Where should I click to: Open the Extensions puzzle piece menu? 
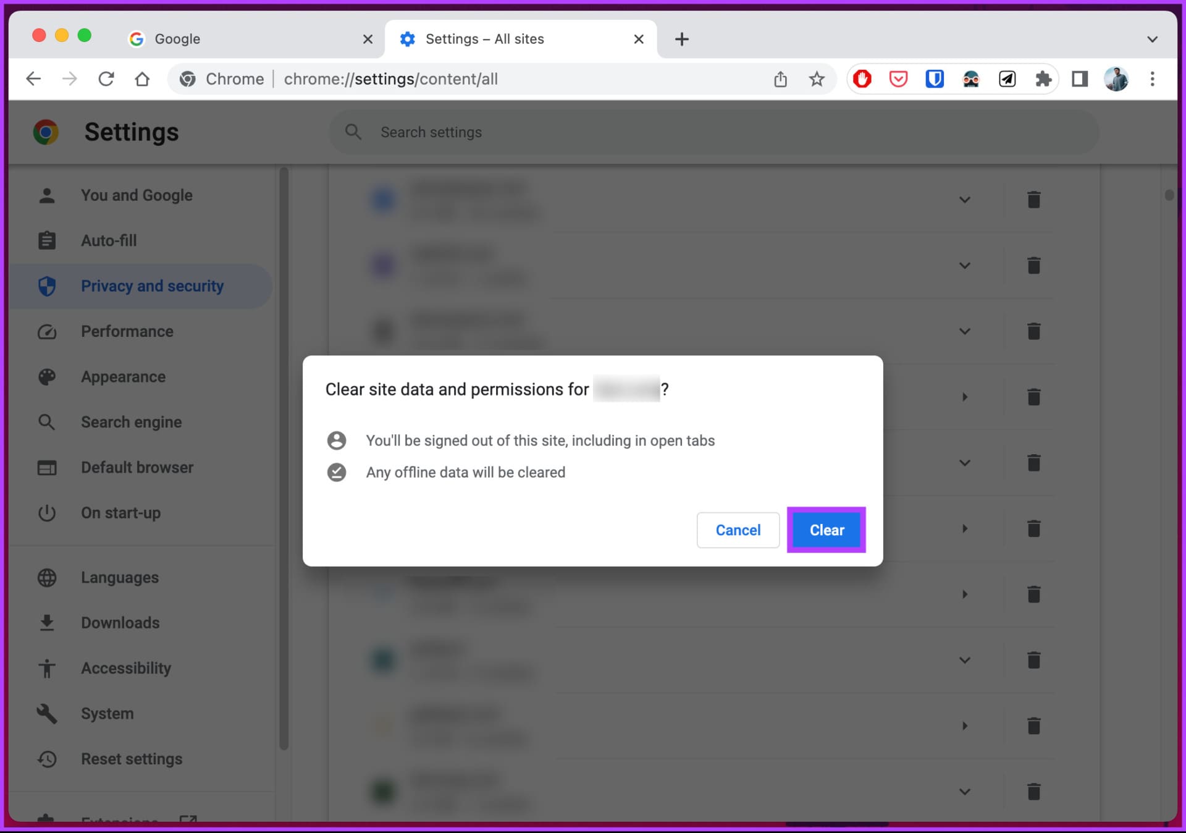tap(1043, 79)
